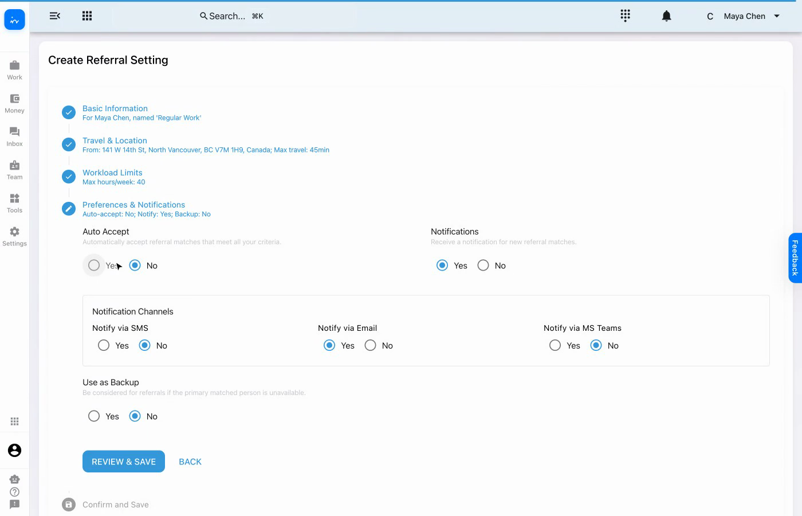
Task: Go to the Basic Information step
Action: point(115,108)
